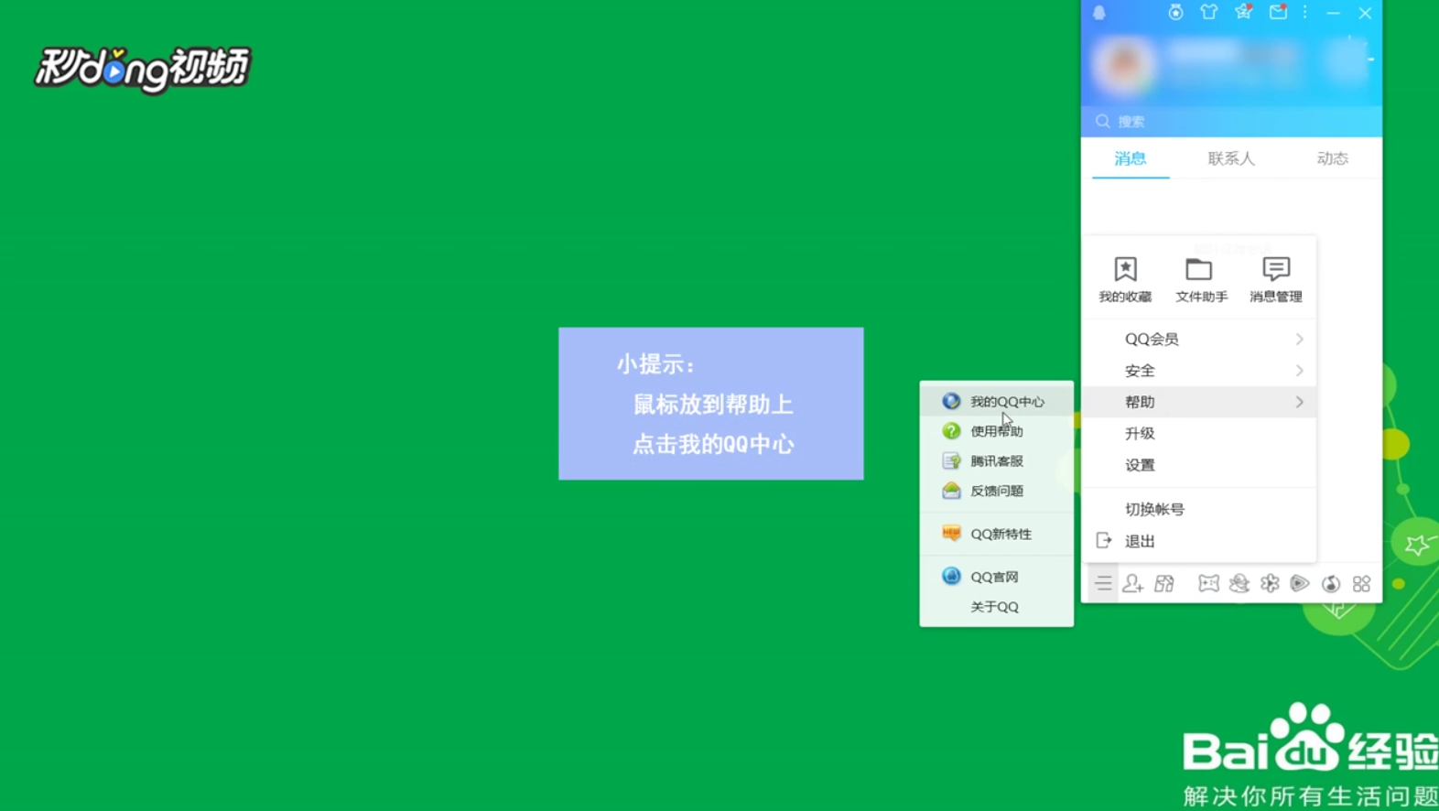
Task: Switch to the 联系人 tab
Action: (x=1231, y=158)
